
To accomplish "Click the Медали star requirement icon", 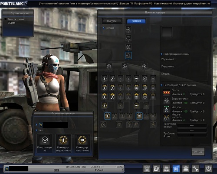I will point(166,110).
